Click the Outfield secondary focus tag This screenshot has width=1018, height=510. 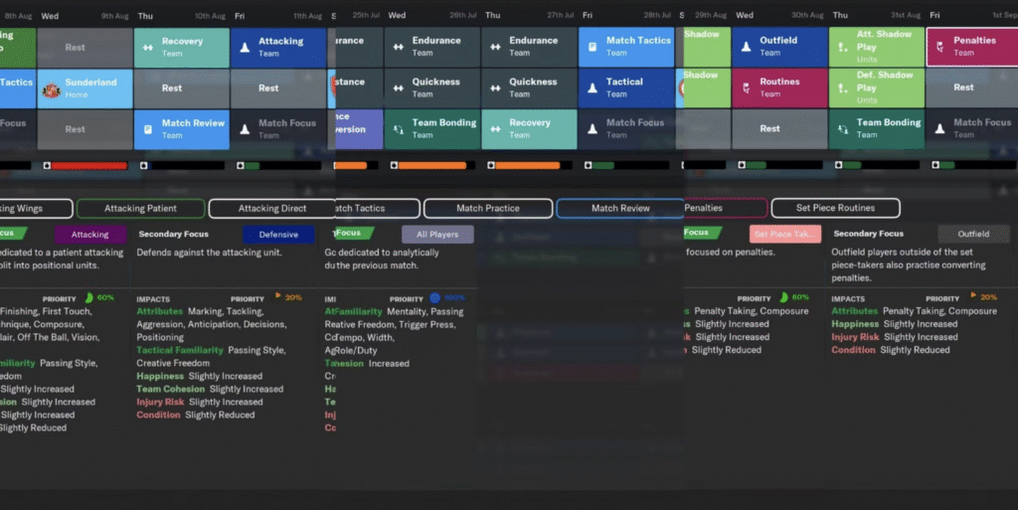pyautogui.click(x=973, y=235)
